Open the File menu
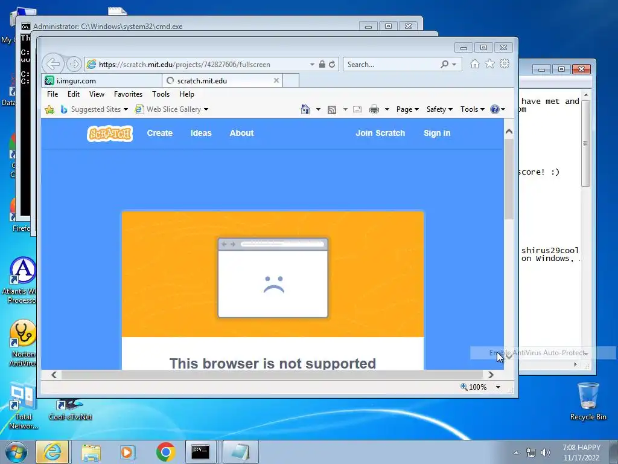Viewport: 618px width, 464px height. coord(53,94)
